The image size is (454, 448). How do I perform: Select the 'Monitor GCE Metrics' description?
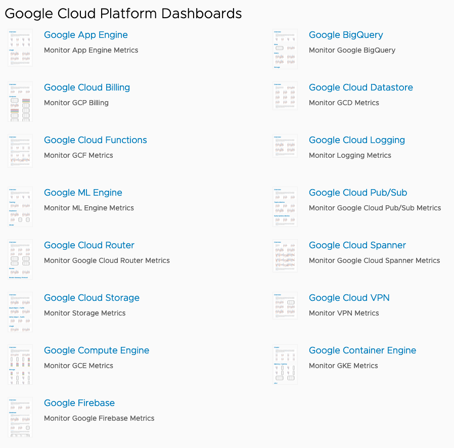tap(78, 366)
